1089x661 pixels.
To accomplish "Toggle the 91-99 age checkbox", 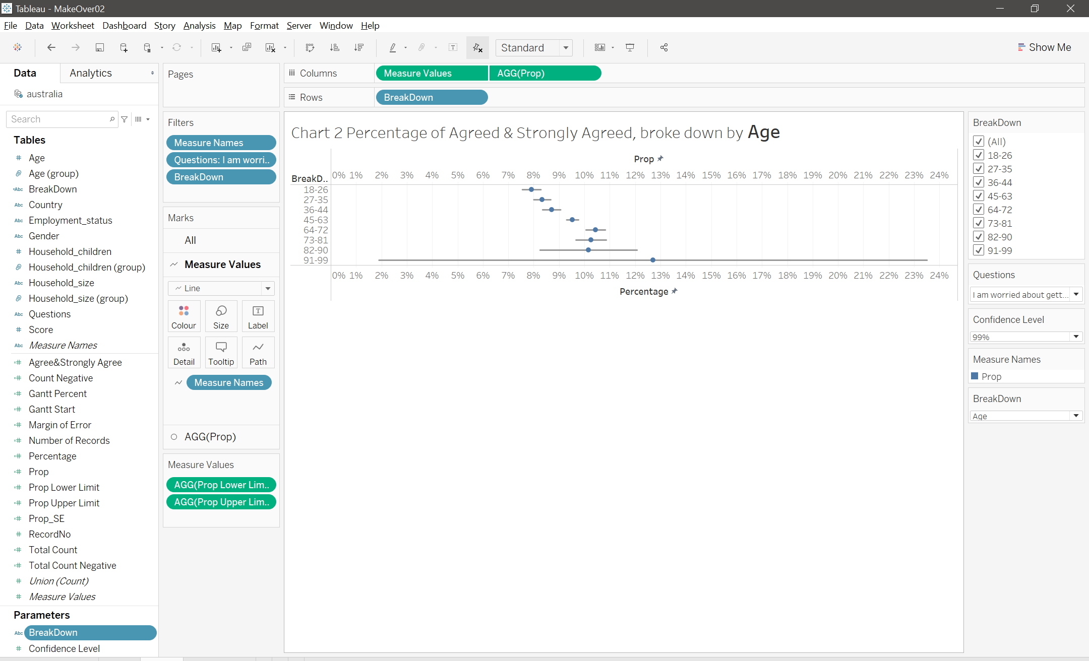I will 979,250.
